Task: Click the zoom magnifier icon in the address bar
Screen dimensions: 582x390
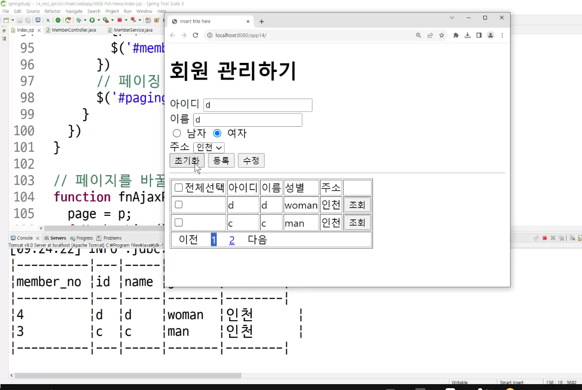Action: pyautogui.click(x=419, y=35)
